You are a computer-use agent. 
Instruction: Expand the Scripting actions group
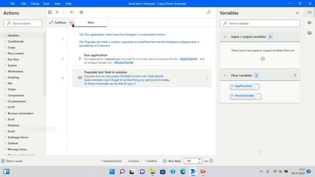coord(5,77)
